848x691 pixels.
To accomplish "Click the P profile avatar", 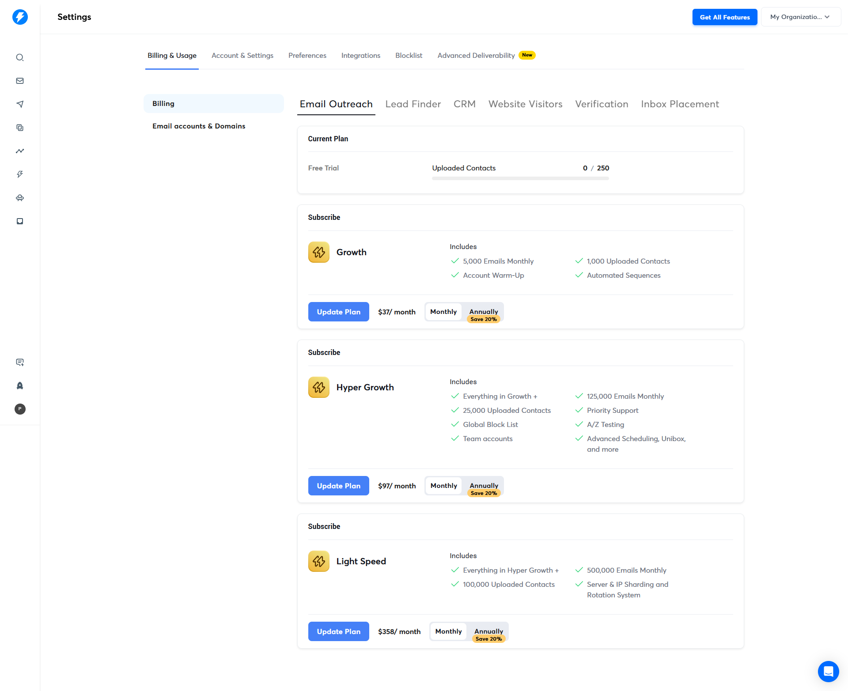I will click(20, 409).
